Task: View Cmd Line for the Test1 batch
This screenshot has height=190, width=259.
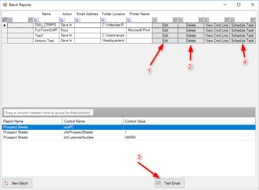Action: [x=216, y=35]
